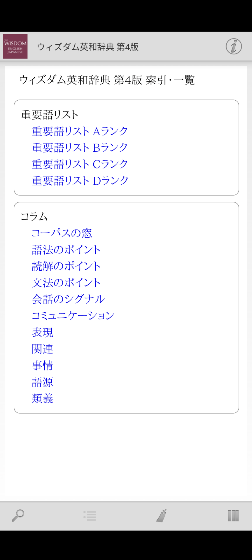Tap the info icon in the header
Image resolution: width=252 pixels, height=560 pixels.
234,46
